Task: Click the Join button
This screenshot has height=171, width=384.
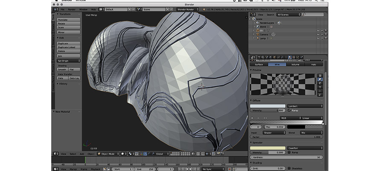Action: pos(69,56)
